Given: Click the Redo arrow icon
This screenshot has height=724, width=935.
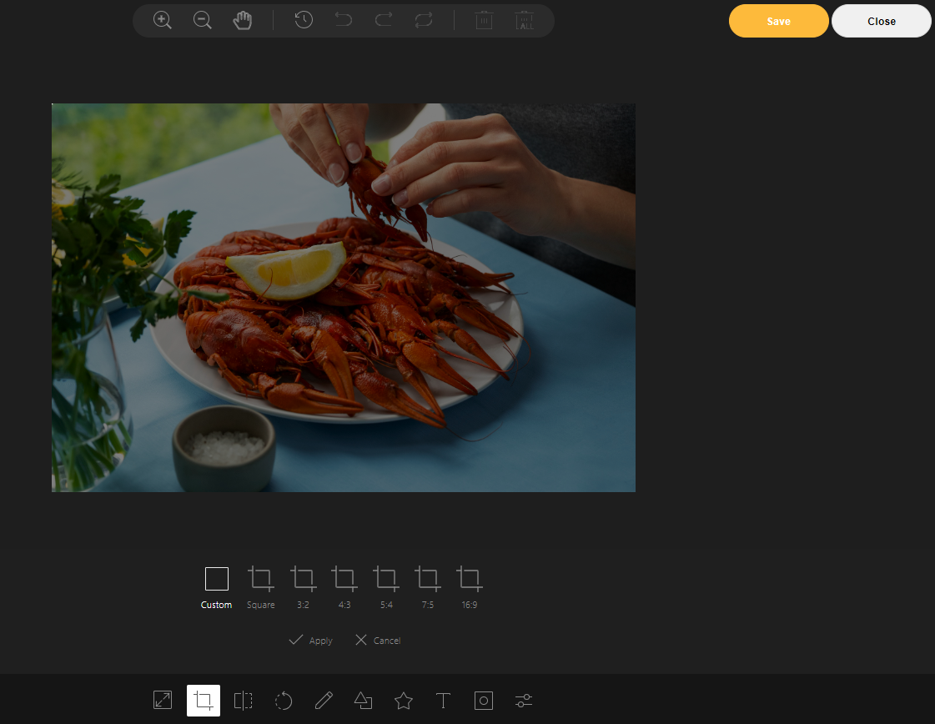Looking at the screenshot, I should coord(384,20).
